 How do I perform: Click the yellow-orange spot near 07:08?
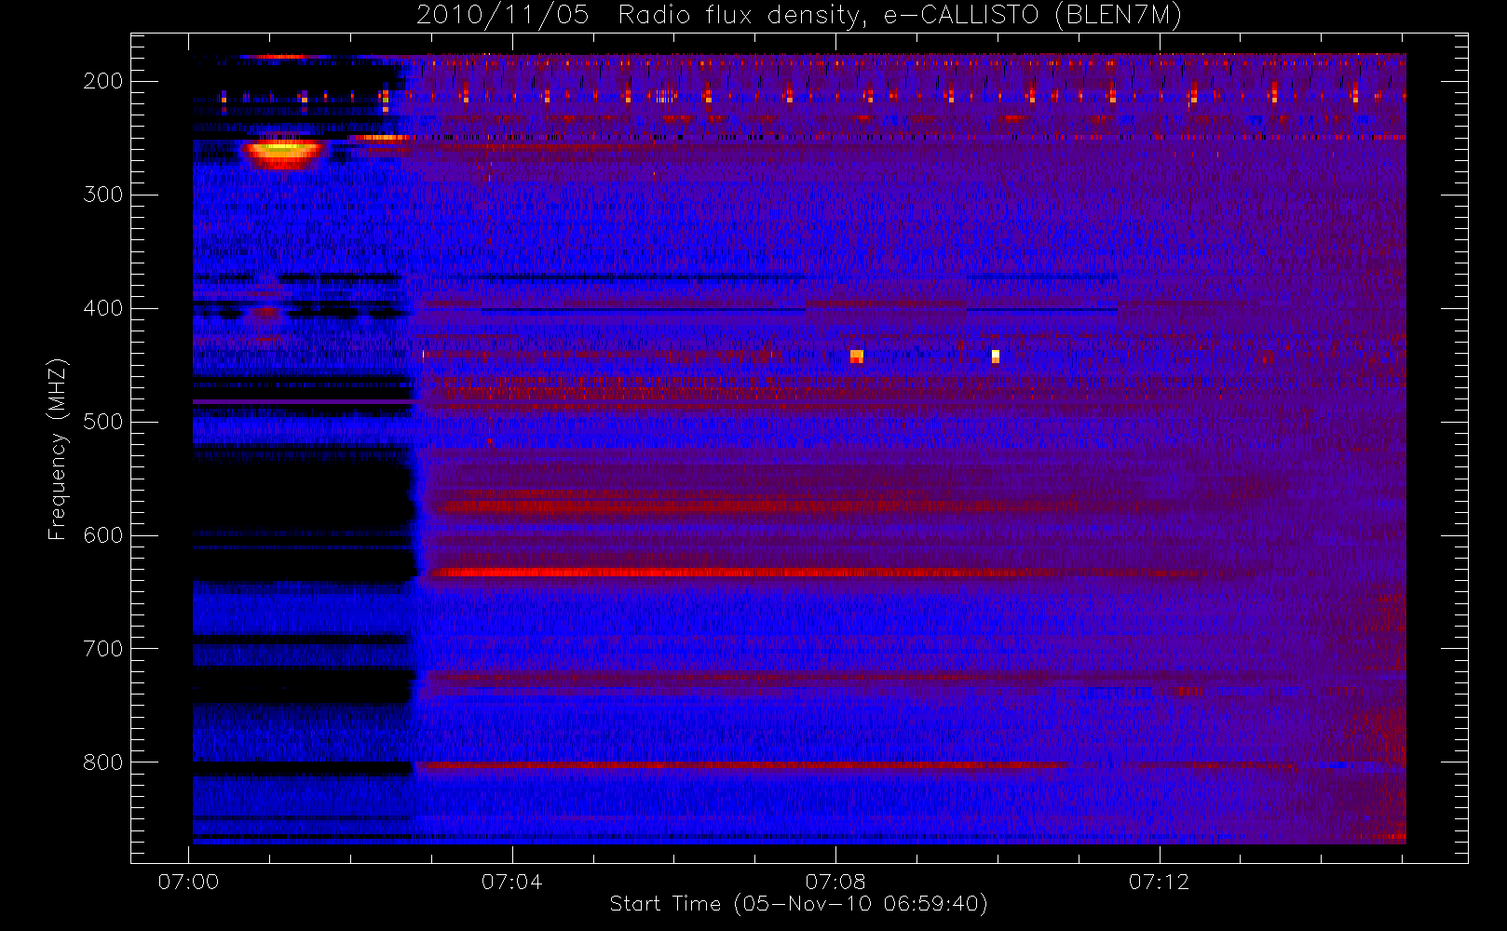857,357
